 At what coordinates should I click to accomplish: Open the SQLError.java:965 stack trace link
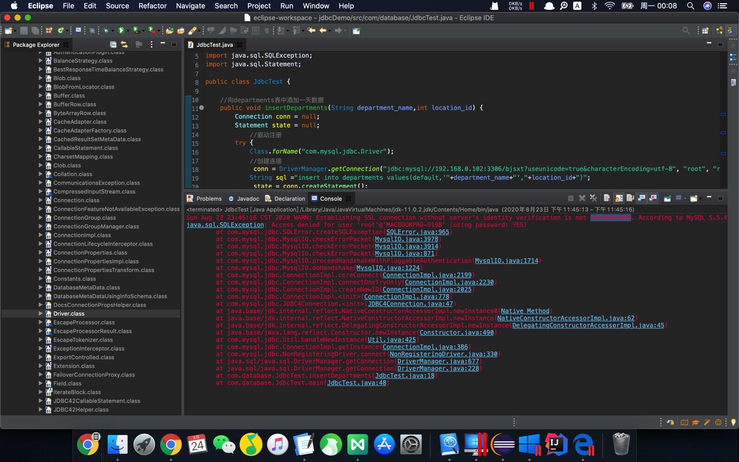[418, 232]
